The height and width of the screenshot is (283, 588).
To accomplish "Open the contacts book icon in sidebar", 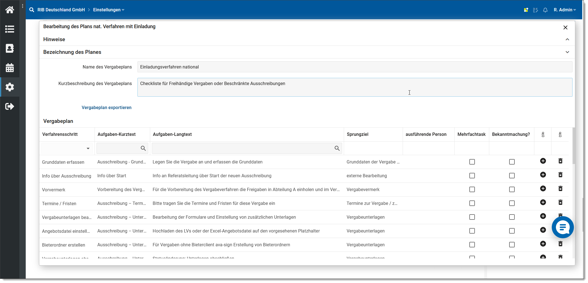I will coord(10,48).
